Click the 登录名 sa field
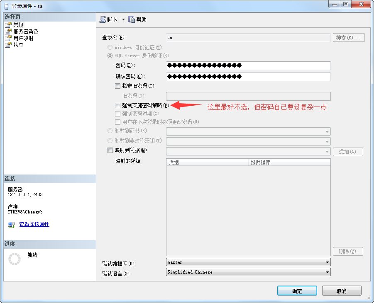Screen dimensions: 374x303 (x=248, y=38)
